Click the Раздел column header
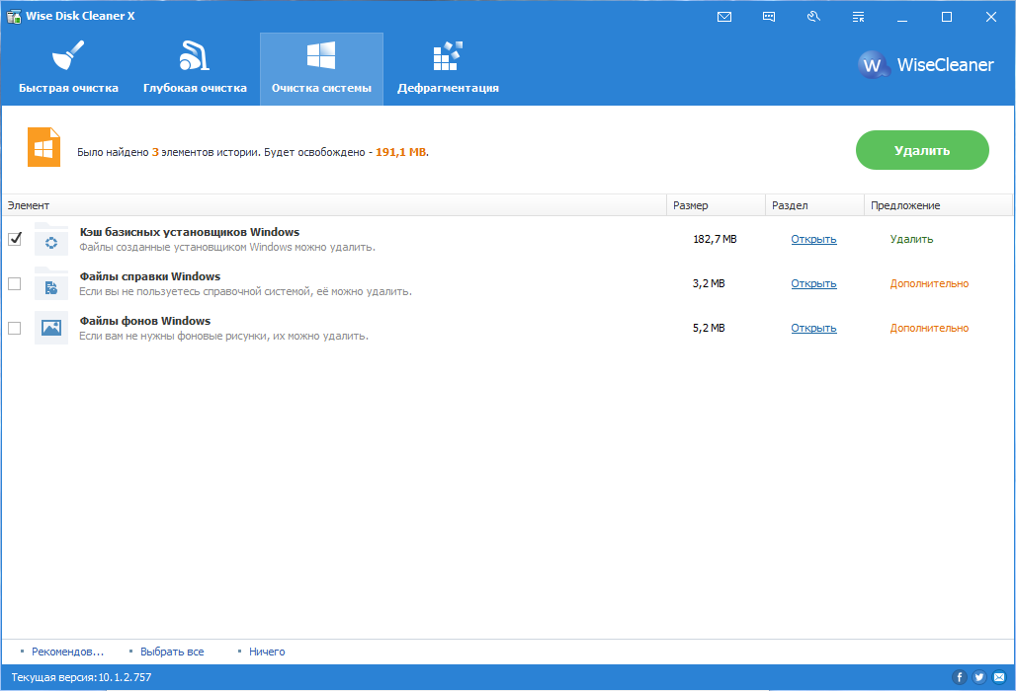Image resolution: width=1016 pixels, height=691 pixels. (x=814, y=205)
